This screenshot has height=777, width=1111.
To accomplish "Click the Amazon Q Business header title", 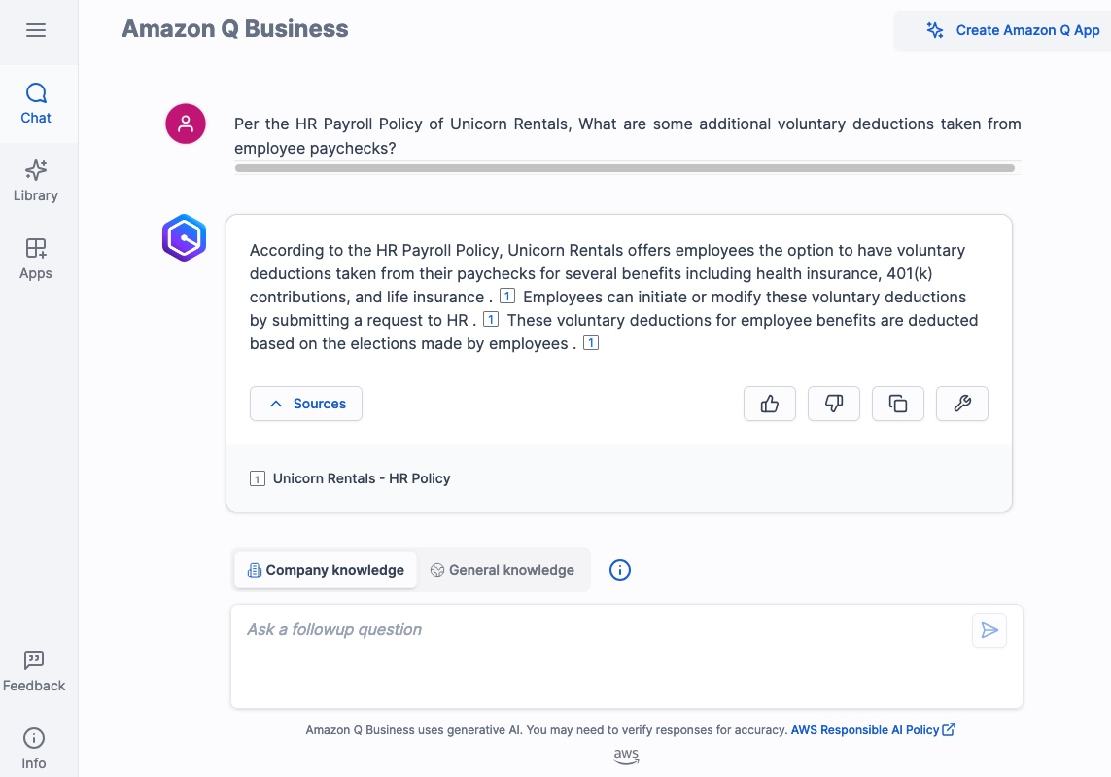I will [x=234, y=29].
